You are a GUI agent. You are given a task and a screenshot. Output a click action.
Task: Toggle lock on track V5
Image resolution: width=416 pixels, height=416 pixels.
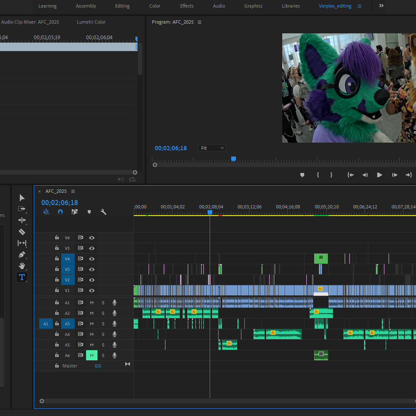click(57, 248)
